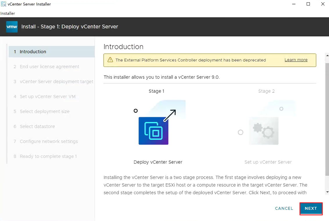
Task: Click the Stage 2 heading text
Action: (266, 91)
